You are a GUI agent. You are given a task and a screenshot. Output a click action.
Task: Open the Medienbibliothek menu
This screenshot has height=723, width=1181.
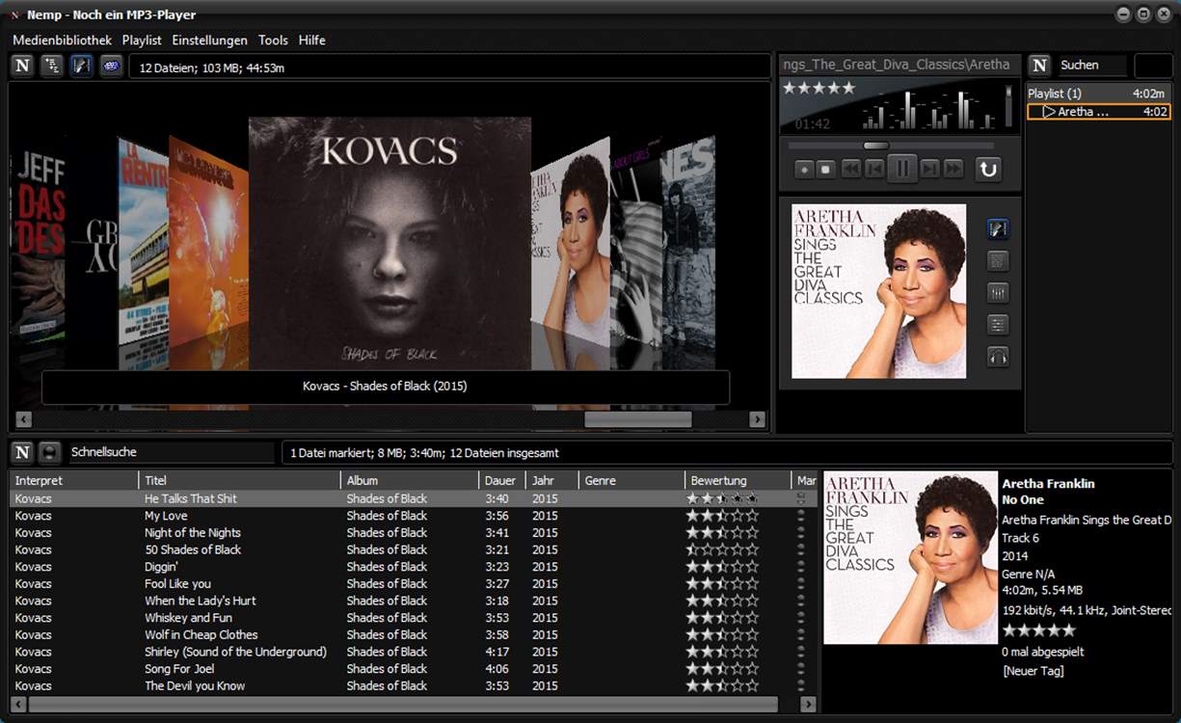tap(63, 40)
